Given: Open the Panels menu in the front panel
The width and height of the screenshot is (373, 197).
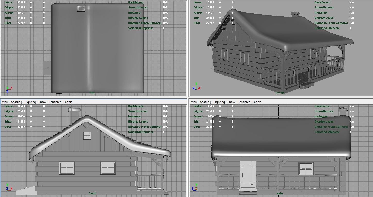Looking at the screenshot, I should pos(68,102).
